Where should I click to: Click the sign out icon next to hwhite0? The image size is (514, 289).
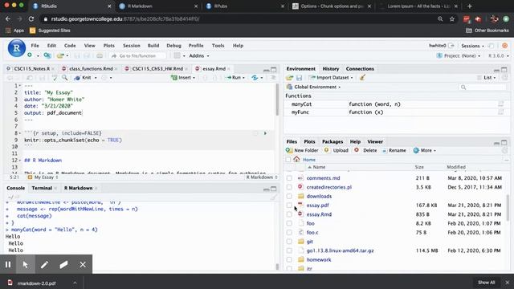click(451, 46)
